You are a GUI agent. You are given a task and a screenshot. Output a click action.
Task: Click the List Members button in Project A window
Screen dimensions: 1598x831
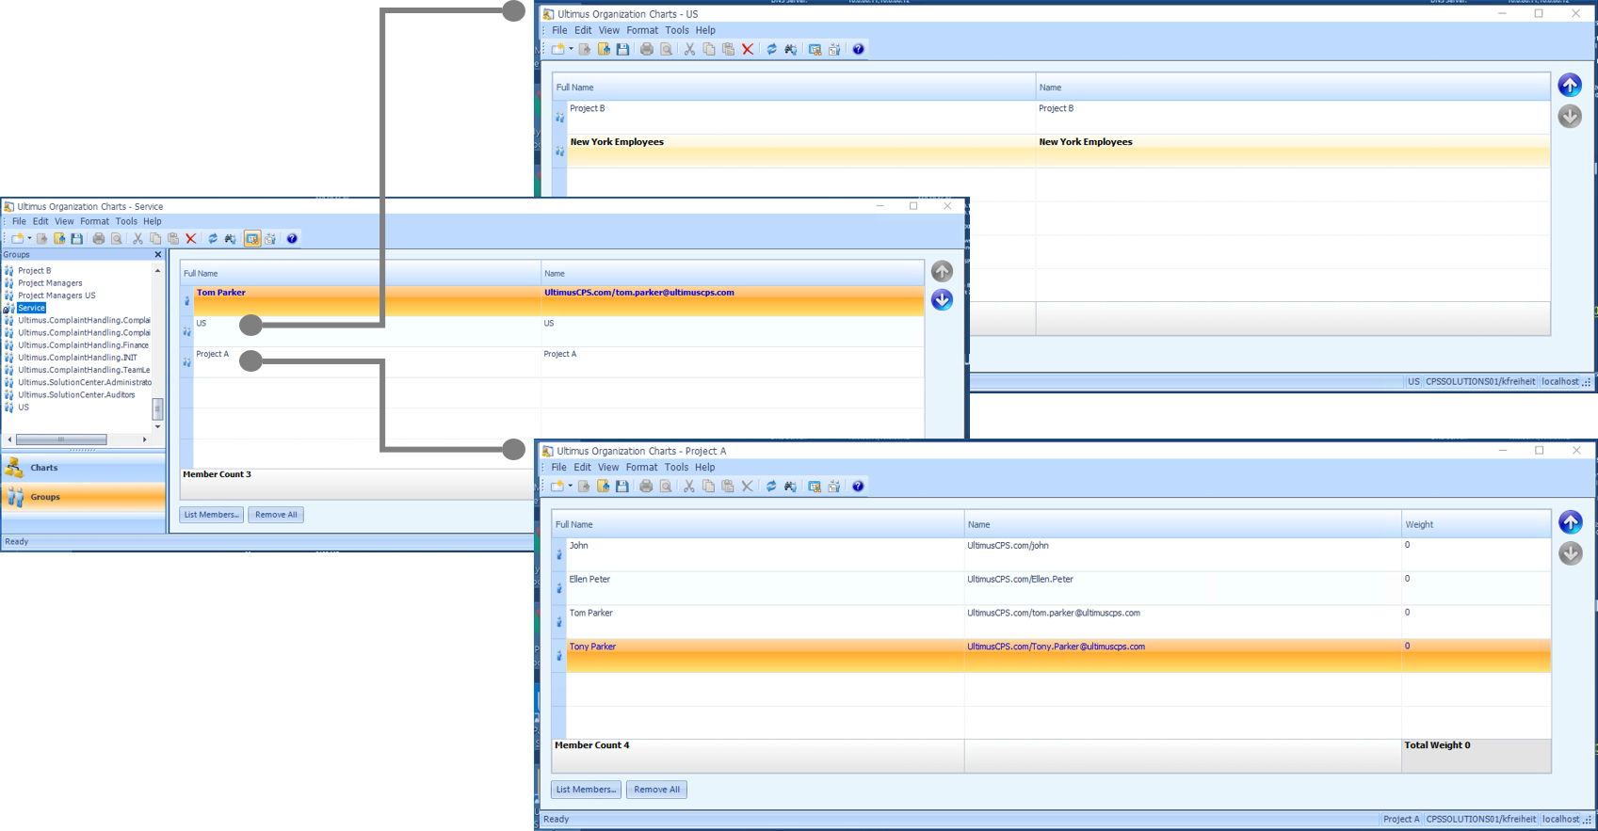[586, 790]
